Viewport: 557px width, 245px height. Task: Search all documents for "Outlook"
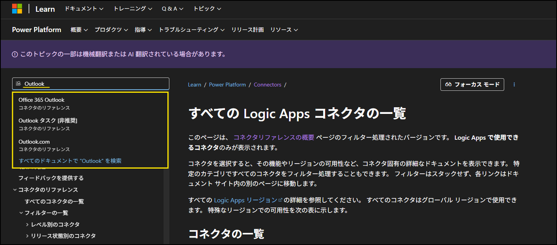(70, 161)
